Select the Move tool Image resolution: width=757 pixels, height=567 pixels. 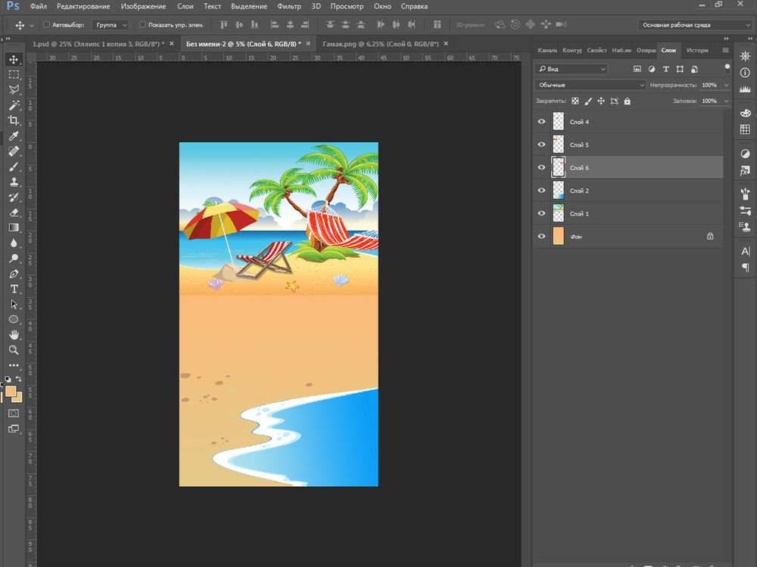pos(14,60)
